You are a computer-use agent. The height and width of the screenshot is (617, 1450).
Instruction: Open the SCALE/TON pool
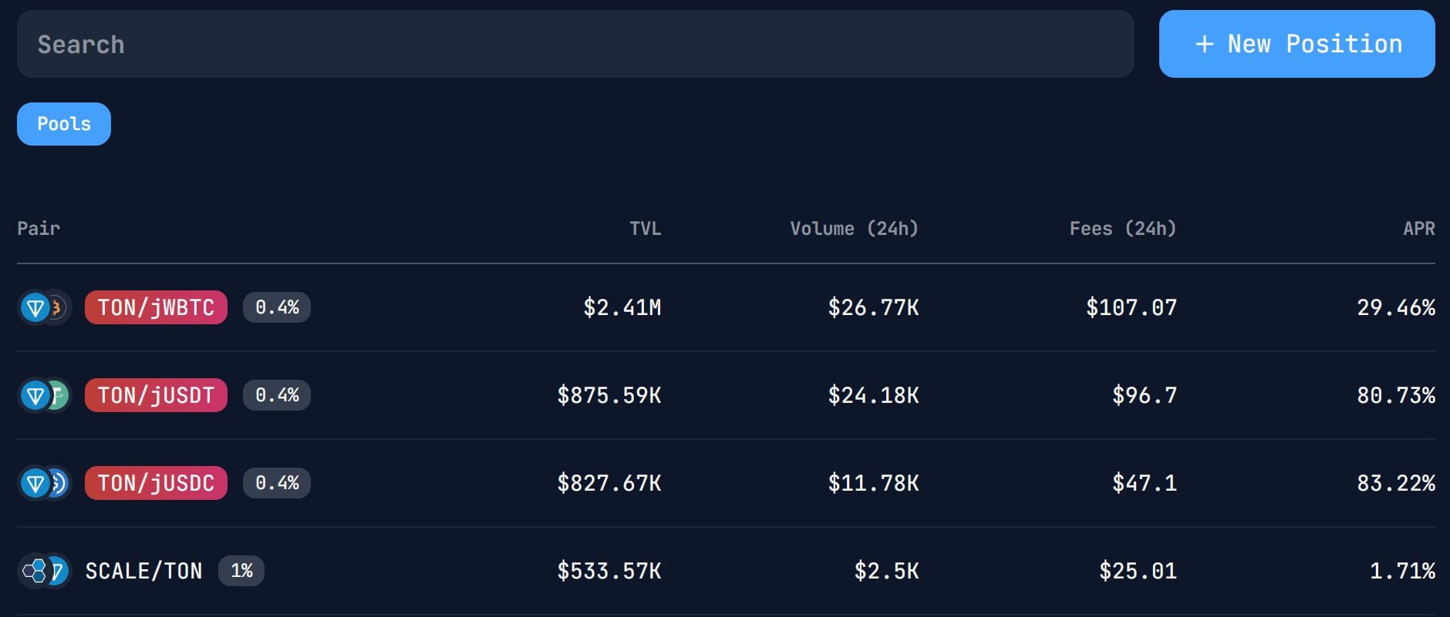click(x=143, y=571)
